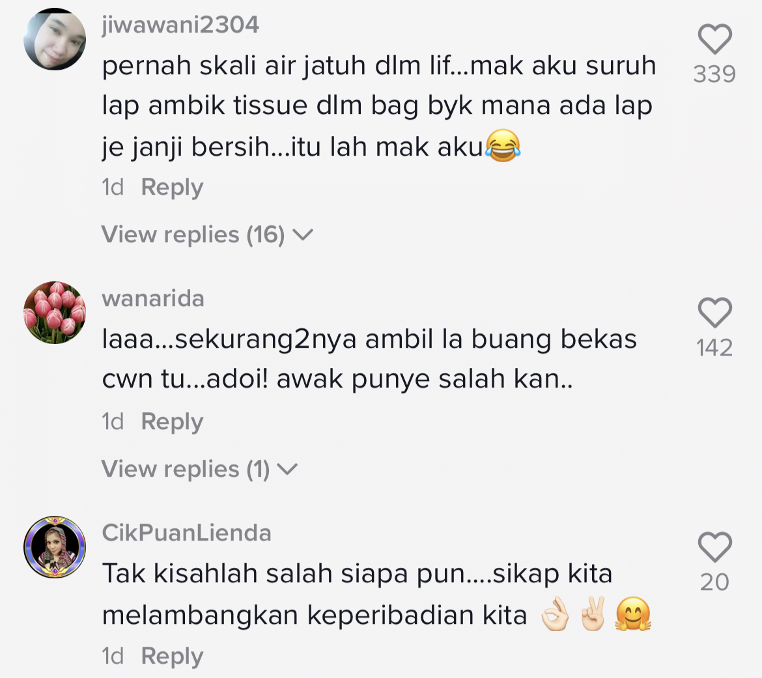Like wanarida's comment with the heart icon
762x678 pixels.
(715, 312)
